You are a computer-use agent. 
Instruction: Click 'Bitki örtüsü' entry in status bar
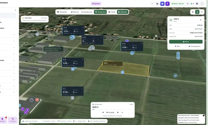coord(64,121)
